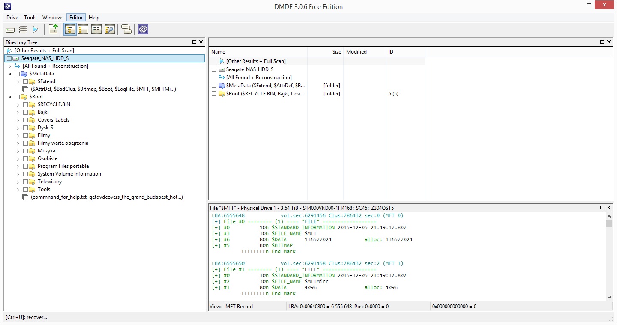Close the Directory Tree panel

coord(201,42)
